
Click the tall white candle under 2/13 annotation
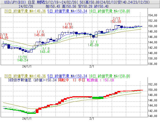[x=116, y=27]
